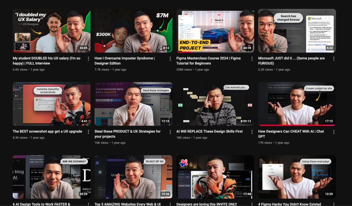
Task: Click three-dot menu beside Microsoft JUST did it
Action: (333, 59)
